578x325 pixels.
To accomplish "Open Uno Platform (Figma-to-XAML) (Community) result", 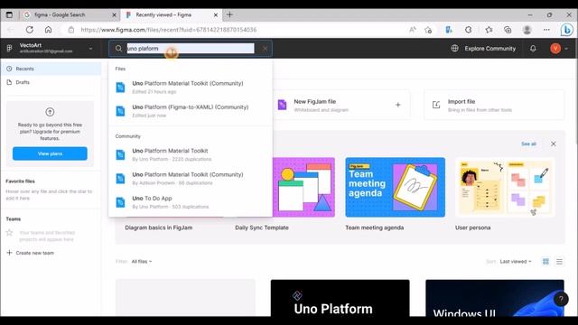I will click(191, 111).
